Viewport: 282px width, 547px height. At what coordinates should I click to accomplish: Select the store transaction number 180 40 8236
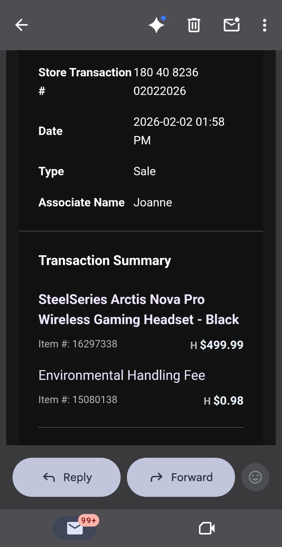(166, 72)
